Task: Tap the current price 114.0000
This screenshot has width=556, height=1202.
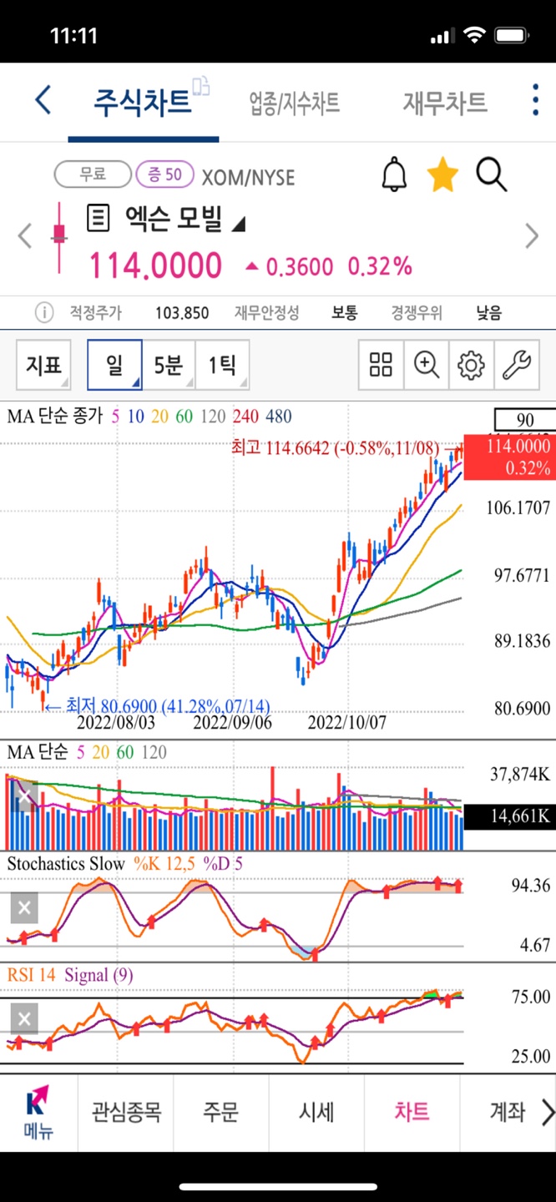Action: (156, 266)
